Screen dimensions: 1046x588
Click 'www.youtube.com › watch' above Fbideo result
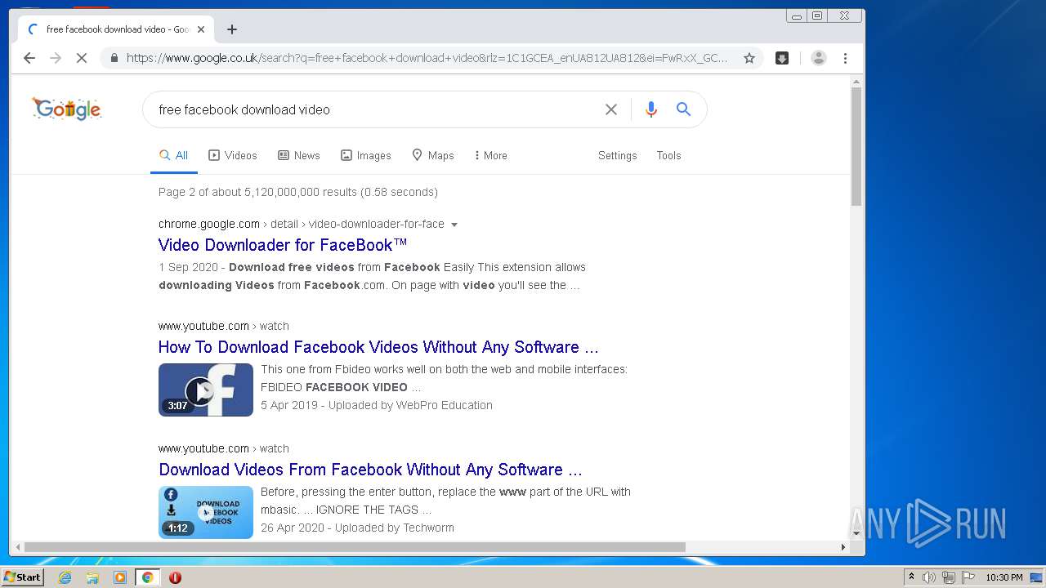point(224,326)
